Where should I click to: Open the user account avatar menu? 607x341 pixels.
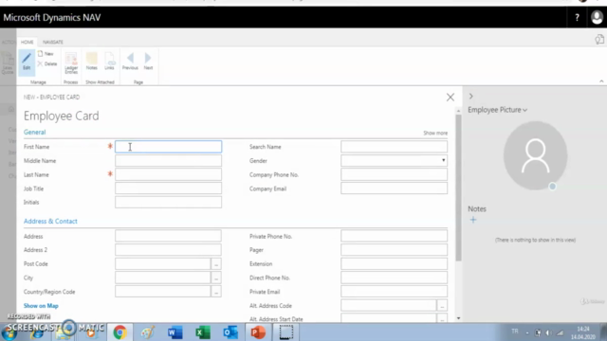[597, 17]
